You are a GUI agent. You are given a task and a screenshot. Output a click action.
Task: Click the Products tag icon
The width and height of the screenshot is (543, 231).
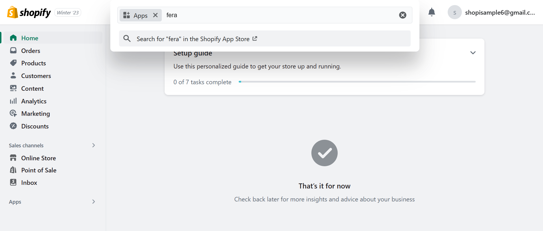tap(13, 63)
